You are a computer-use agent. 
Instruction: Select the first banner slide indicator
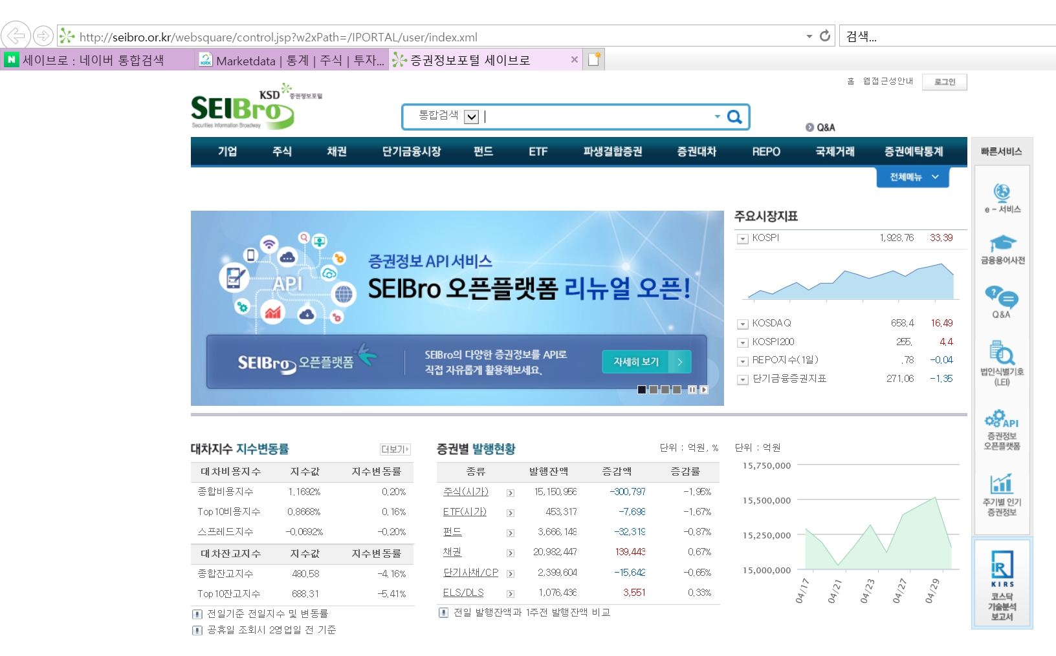pyautogui.click(x=642, y=390)
